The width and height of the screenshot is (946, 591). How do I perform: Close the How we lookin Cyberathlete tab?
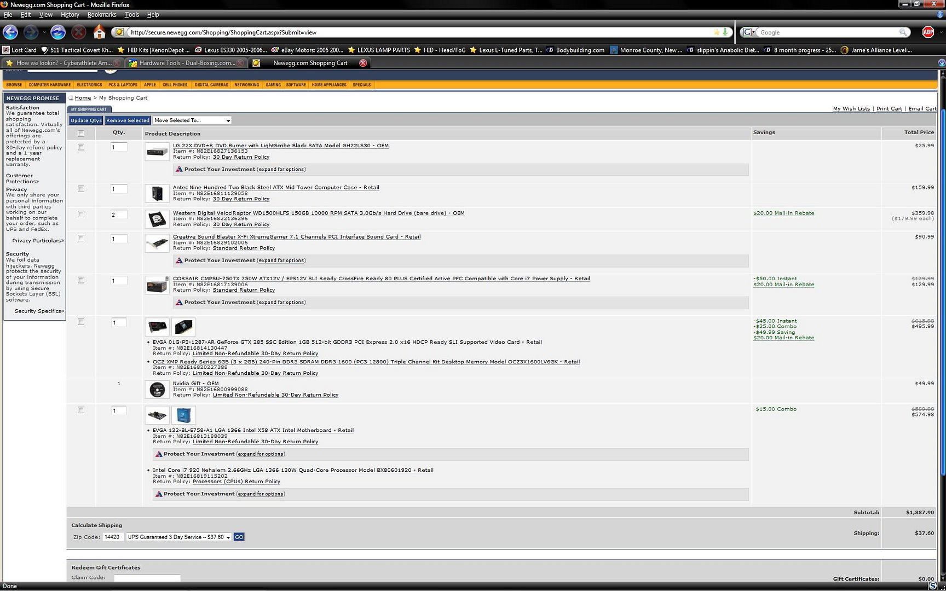pyautogui.click(x=117, y=63)
